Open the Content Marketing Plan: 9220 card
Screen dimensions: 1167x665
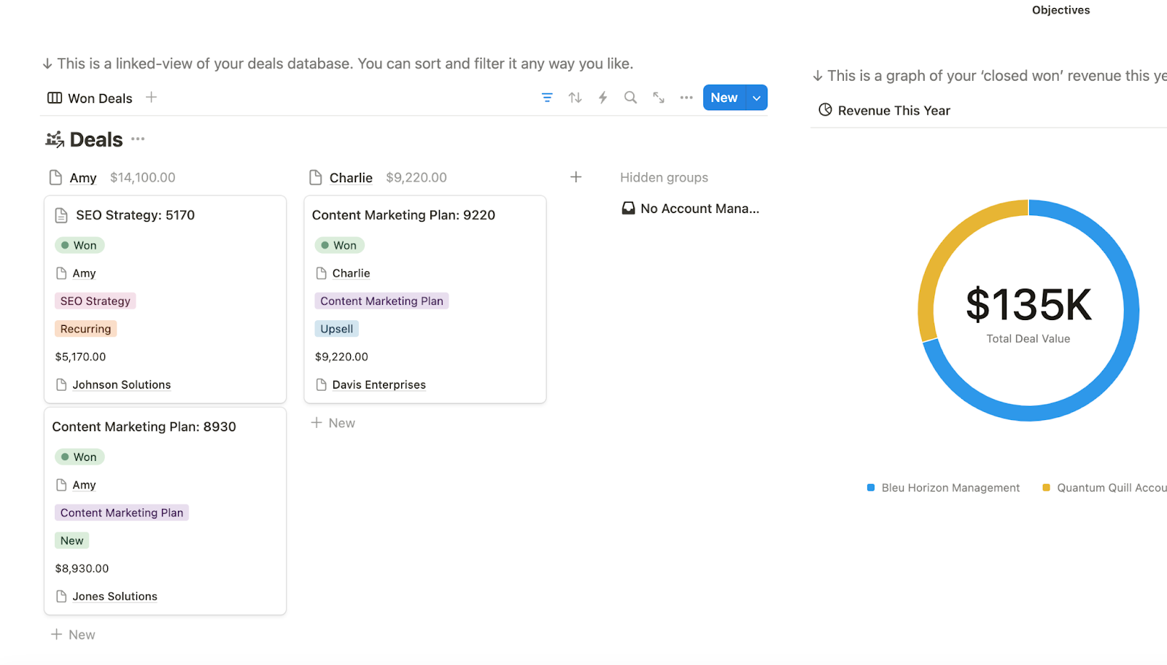[403, 215]
